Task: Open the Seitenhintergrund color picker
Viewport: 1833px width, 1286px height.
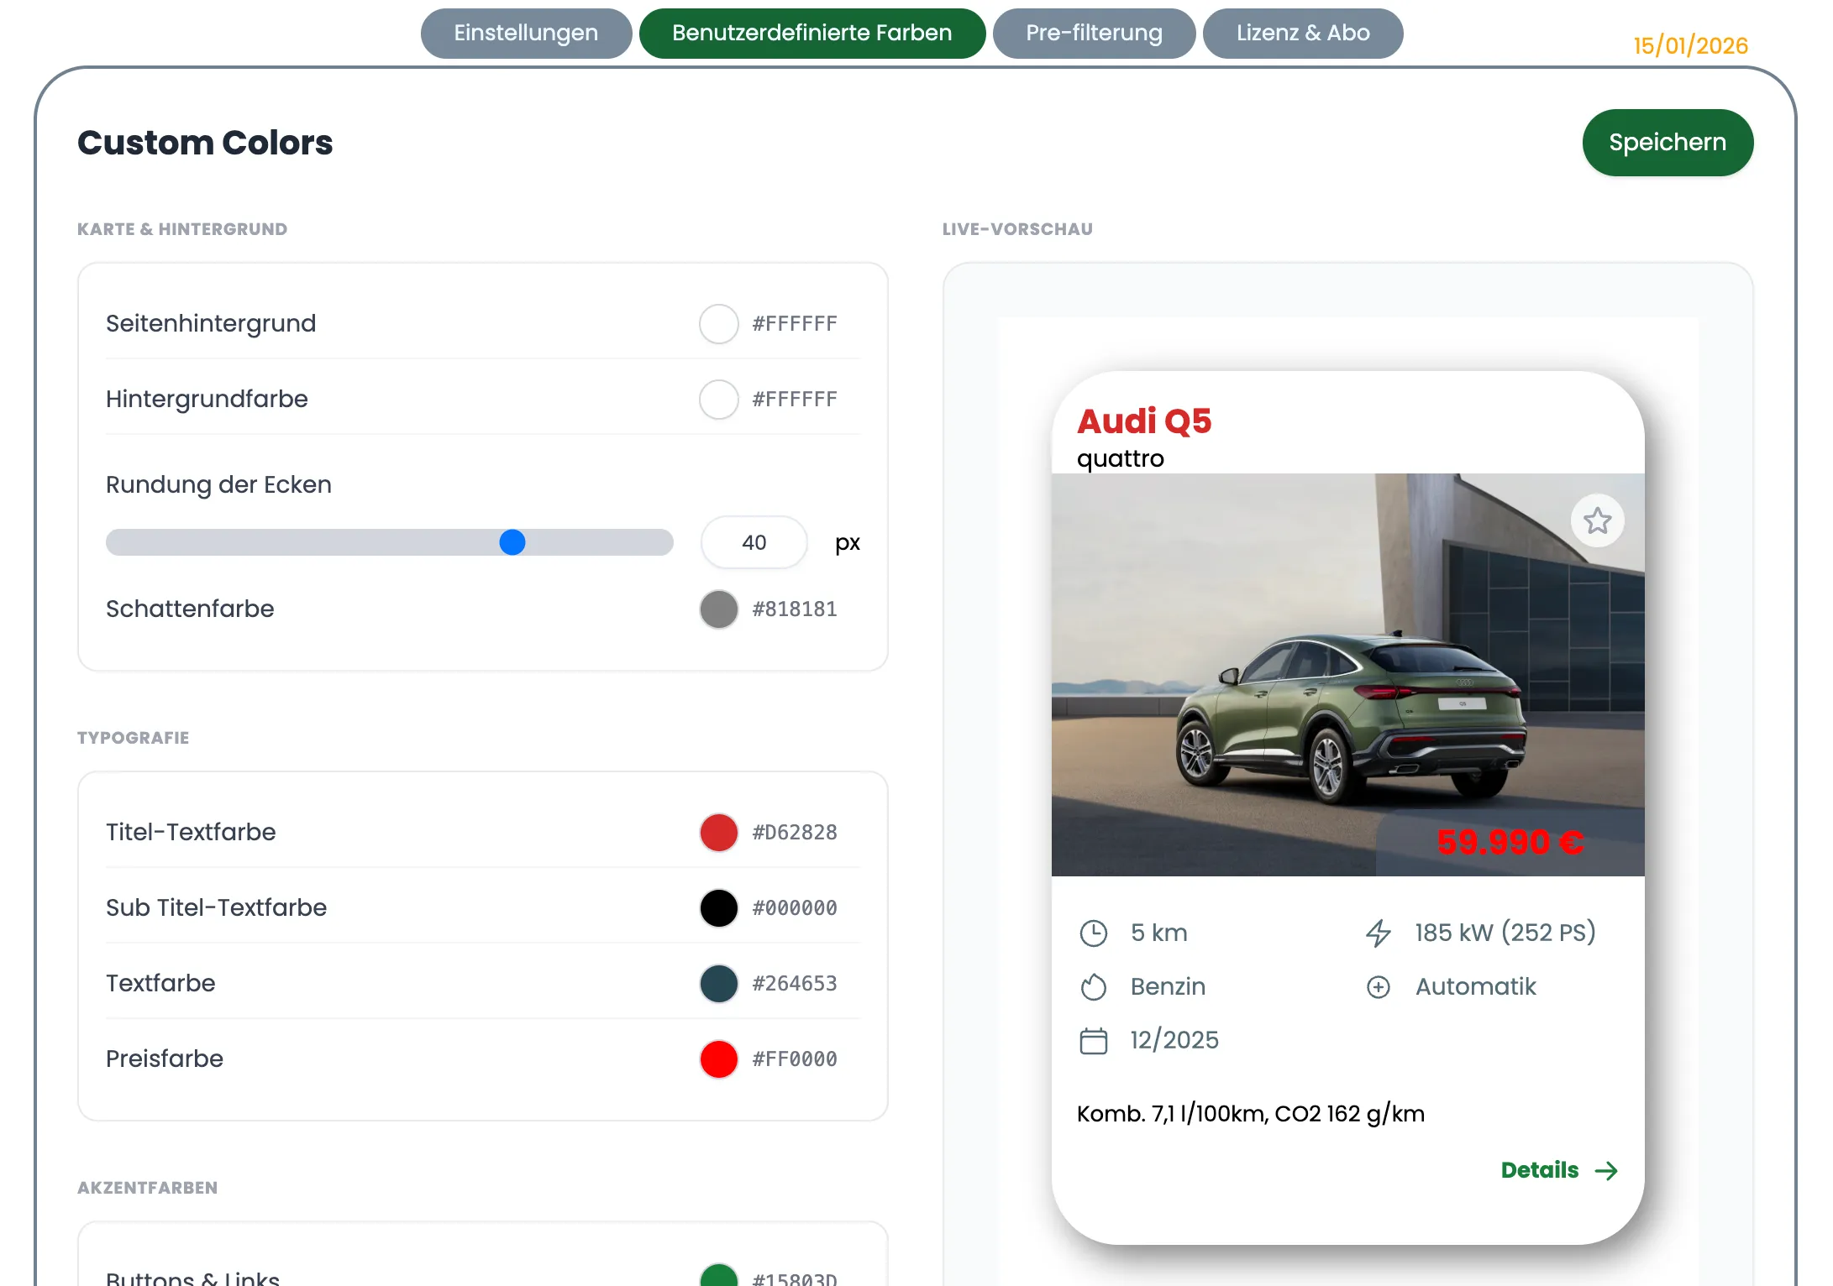Action: pyautogui.click(x=718, y=324)
